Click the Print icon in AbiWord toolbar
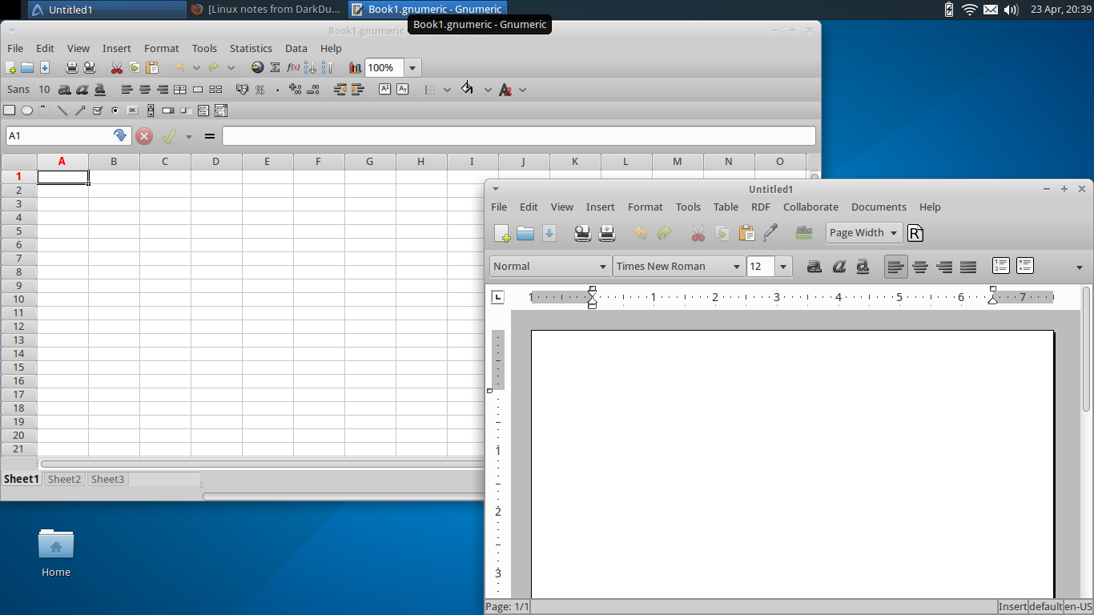Viewport: 1094px width, 615px height. point(582,233)
